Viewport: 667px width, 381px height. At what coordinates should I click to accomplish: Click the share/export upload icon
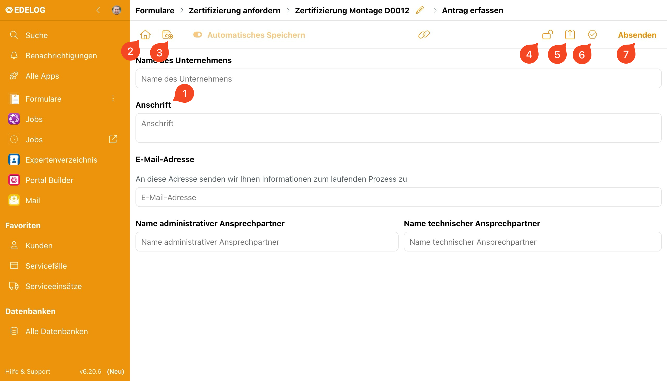click(x=570, y=35)
